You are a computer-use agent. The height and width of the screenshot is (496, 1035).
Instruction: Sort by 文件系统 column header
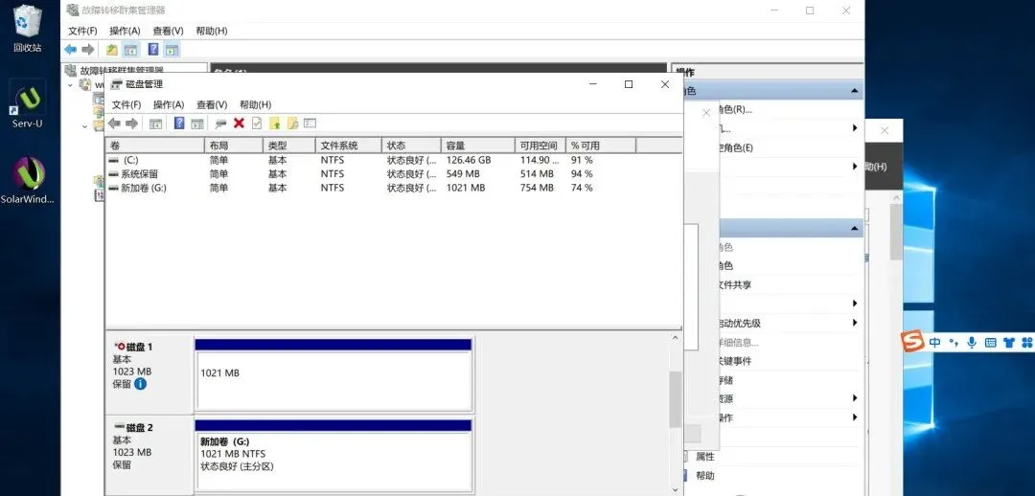click(349, 146)
